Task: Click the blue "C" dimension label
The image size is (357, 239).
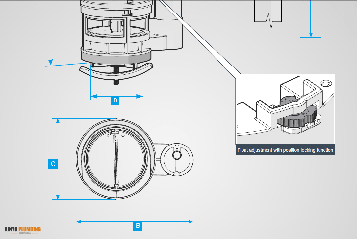Action: click(53, 164)
